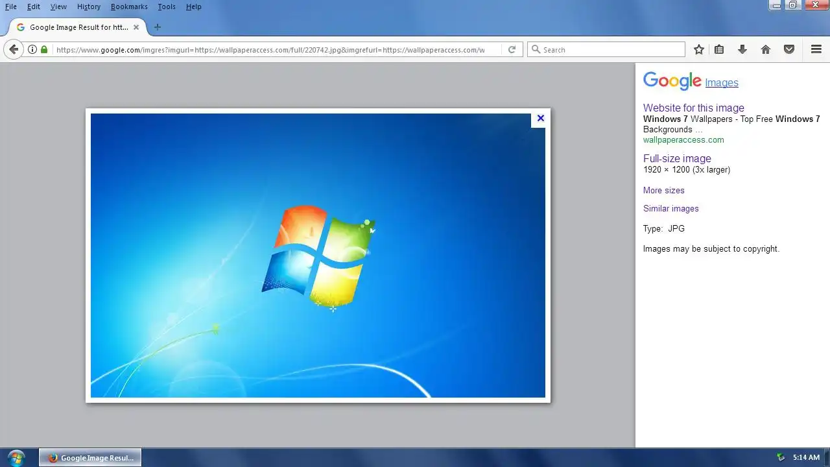Viewport: 830px width, 467px height.
Task: Click the search magnifier icon
Action: pyautogui.click(x=536, y=49)
